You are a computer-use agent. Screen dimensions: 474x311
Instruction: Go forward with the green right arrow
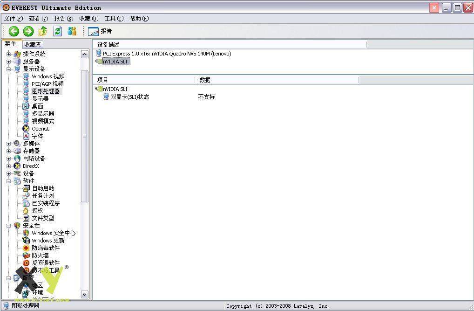tap(28, 31)
